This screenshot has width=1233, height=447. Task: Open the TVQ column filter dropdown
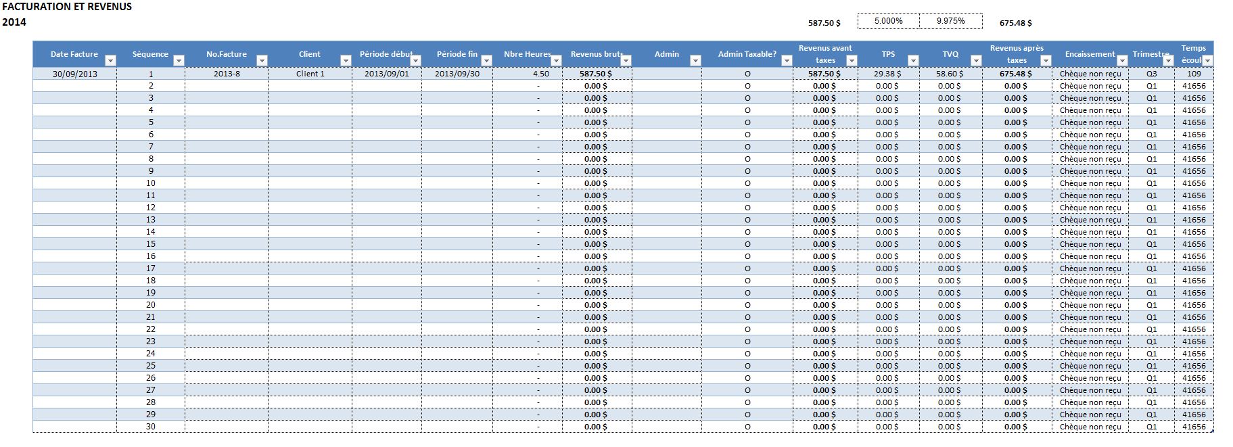pyautogui.click(x=976, y=61)
